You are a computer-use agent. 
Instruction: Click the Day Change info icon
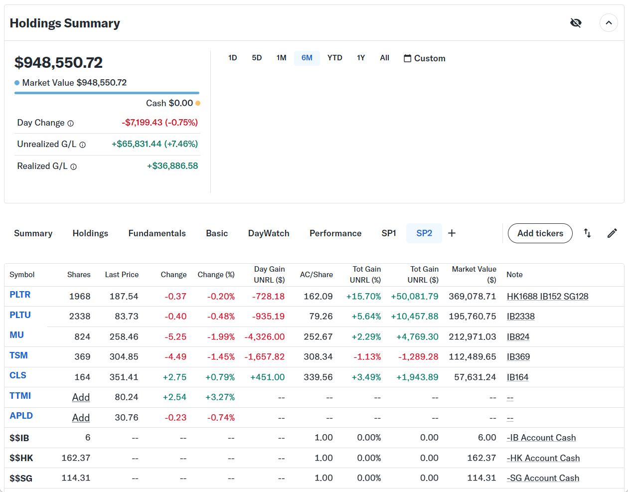[71, 123]
